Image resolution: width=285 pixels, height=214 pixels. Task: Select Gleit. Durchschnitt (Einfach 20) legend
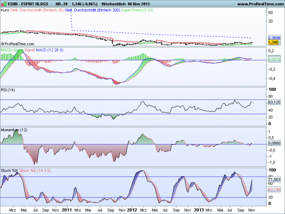click(x=37, y=10)
